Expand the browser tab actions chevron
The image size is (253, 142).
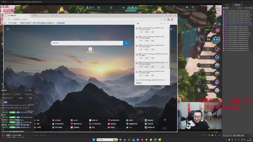pos(5,15)
